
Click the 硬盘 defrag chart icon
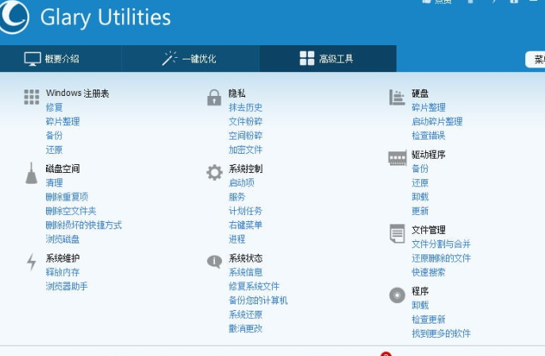click(x=397, y=98)
